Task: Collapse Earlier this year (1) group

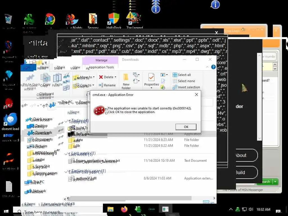Action: pos(66,172)
